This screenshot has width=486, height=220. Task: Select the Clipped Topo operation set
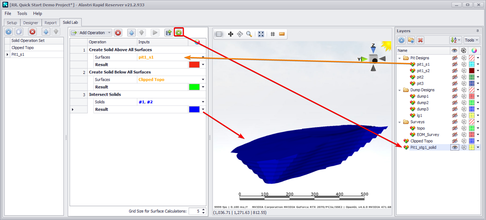click(23, 48)
